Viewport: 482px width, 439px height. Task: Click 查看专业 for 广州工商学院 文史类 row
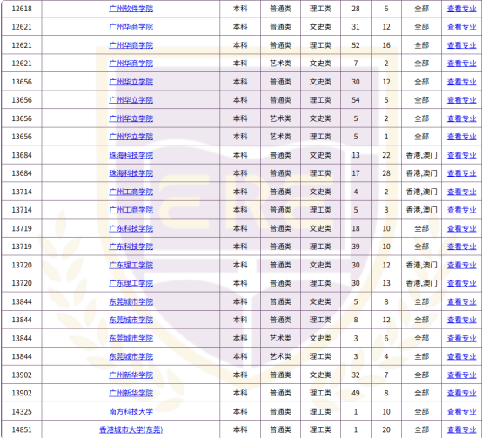pos(461,192)
